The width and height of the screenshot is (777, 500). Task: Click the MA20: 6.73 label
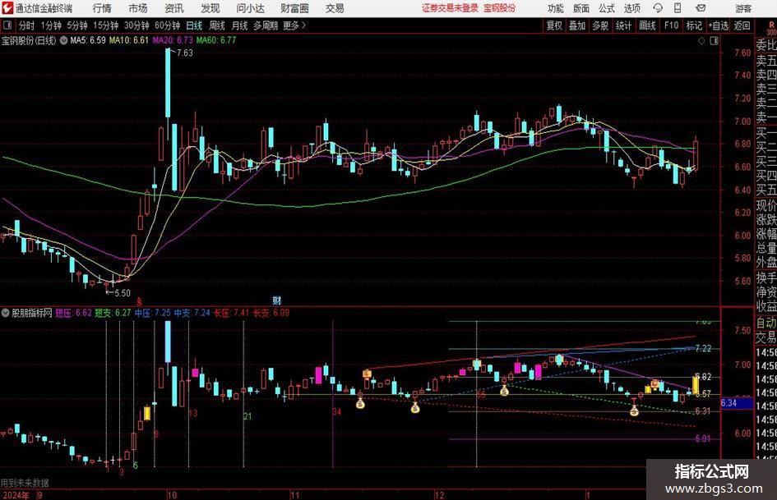coord(173,40)
